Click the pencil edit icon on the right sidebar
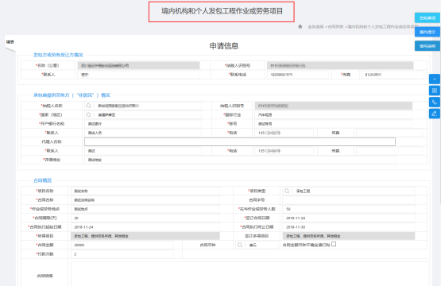The image size is (441, 286). [435, 114]
